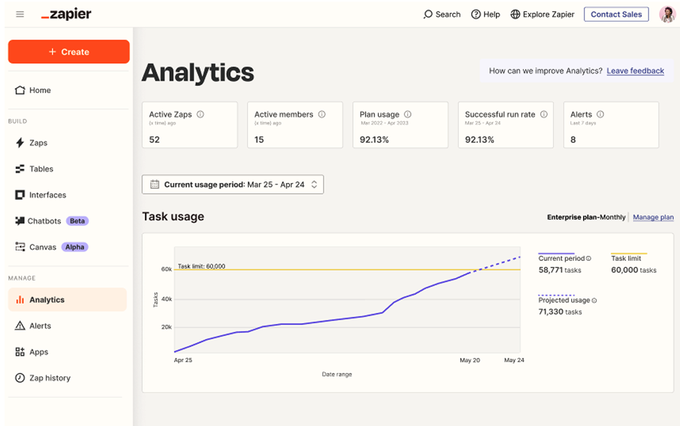Click the orange Create button
680x426 pixels.
point(69,52)
